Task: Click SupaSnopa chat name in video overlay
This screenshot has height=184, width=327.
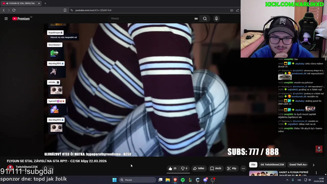Action: point(54,33)
